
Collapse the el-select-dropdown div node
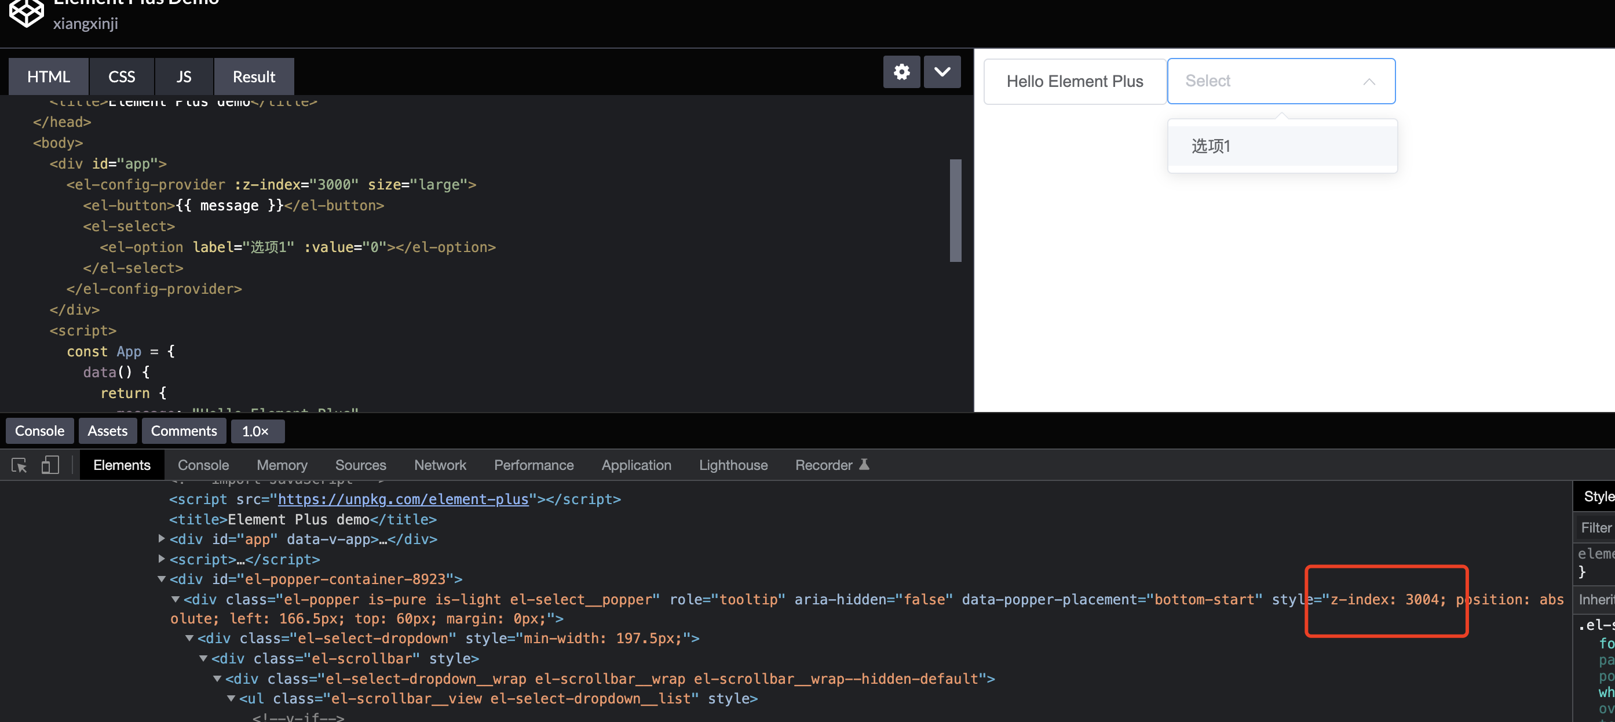point(189,638)
